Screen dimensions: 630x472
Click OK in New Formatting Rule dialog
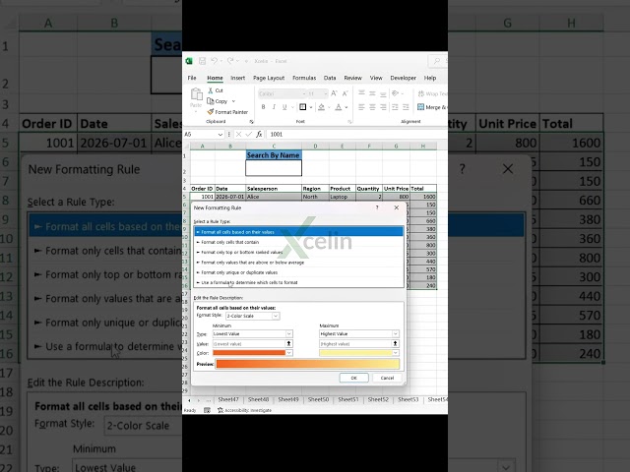(353, 378)
